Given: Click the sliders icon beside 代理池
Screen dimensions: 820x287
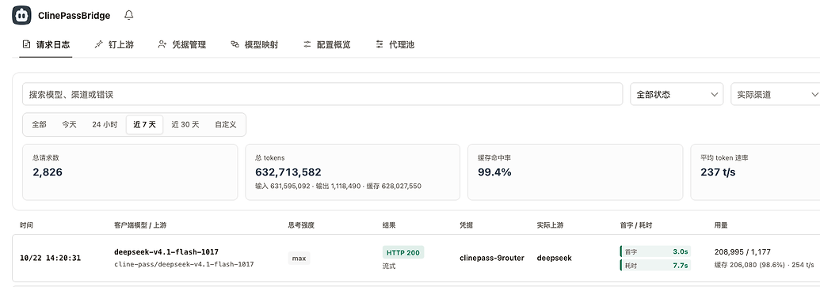Looking at the screenshot, I should tap(379, 44).
